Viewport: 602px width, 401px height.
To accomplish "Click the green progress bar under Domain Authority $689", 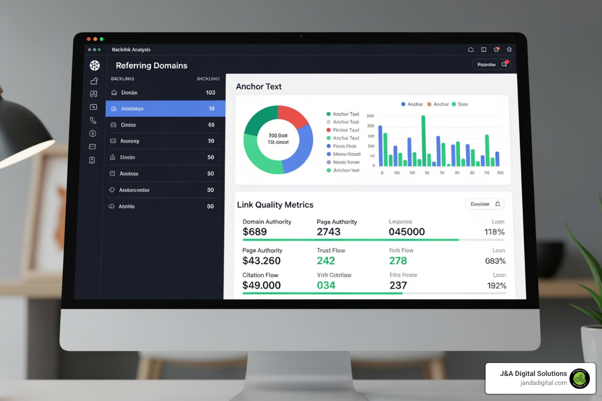I will tap(351, 240).
